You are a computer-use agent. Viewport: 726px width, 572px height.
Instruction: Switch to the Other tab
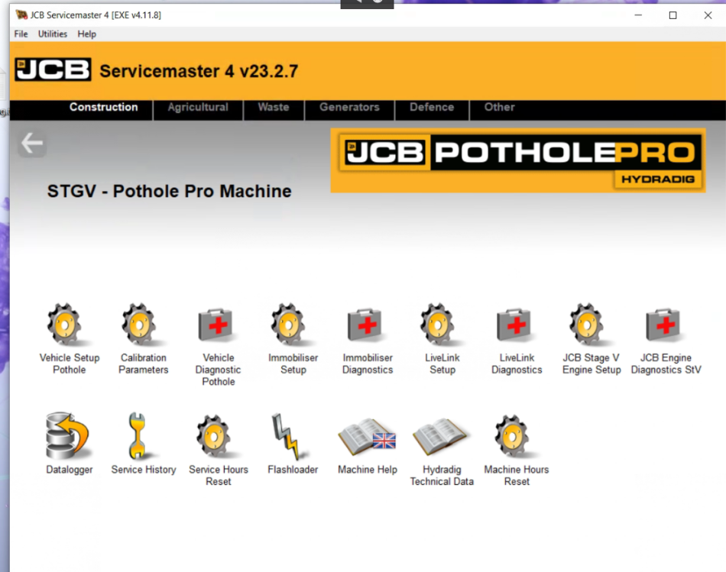(499, 107)
